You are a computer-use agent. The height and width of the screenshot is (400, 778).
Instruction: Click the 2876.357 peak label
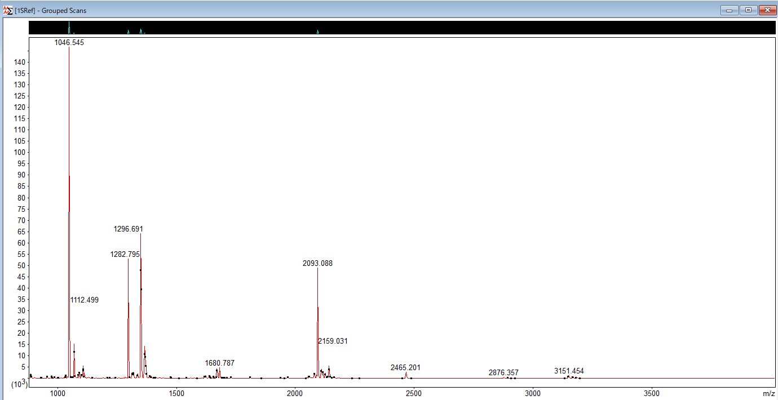[x=503, y=373]
